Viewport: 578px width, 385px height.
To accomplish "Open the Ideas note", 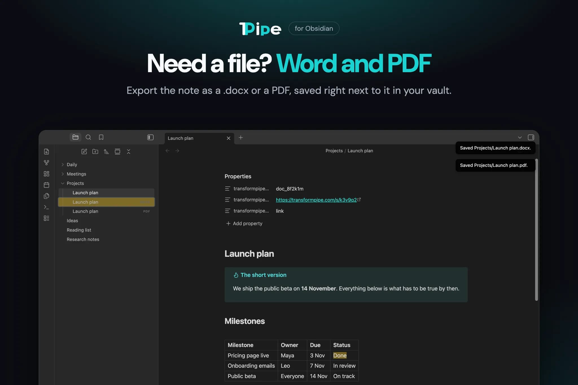I will (x=107, y=221).
